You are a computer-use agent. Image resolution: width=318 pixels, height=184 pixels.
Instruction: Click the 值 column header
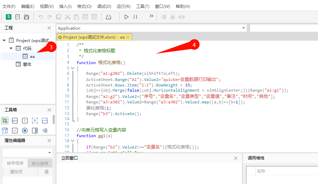coord(45,172)
